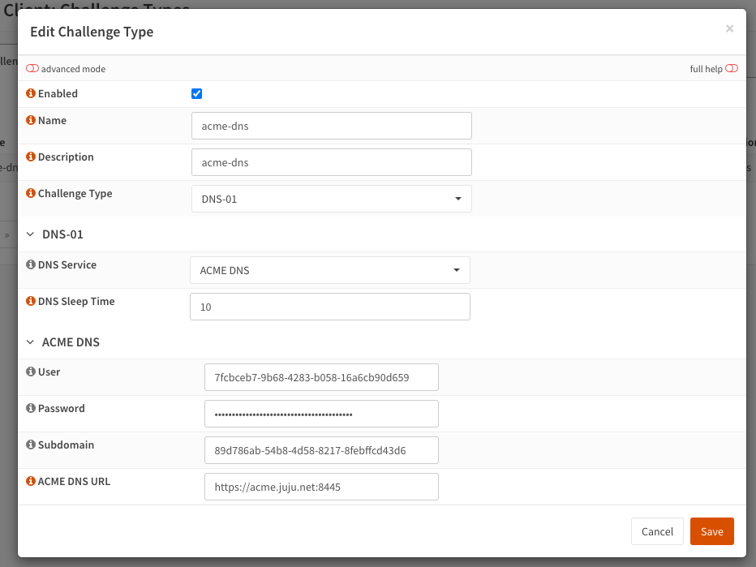The height and width of the screenshot is (567, 756).
Task: Collapse the ACME DNS section
Action: pyautogui.click(x=30, y=342)
